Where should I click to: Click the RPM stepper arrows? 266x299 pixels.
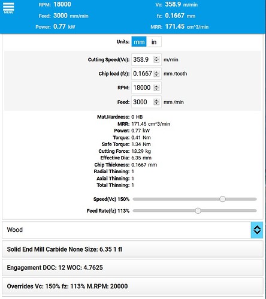coord(156,87)
